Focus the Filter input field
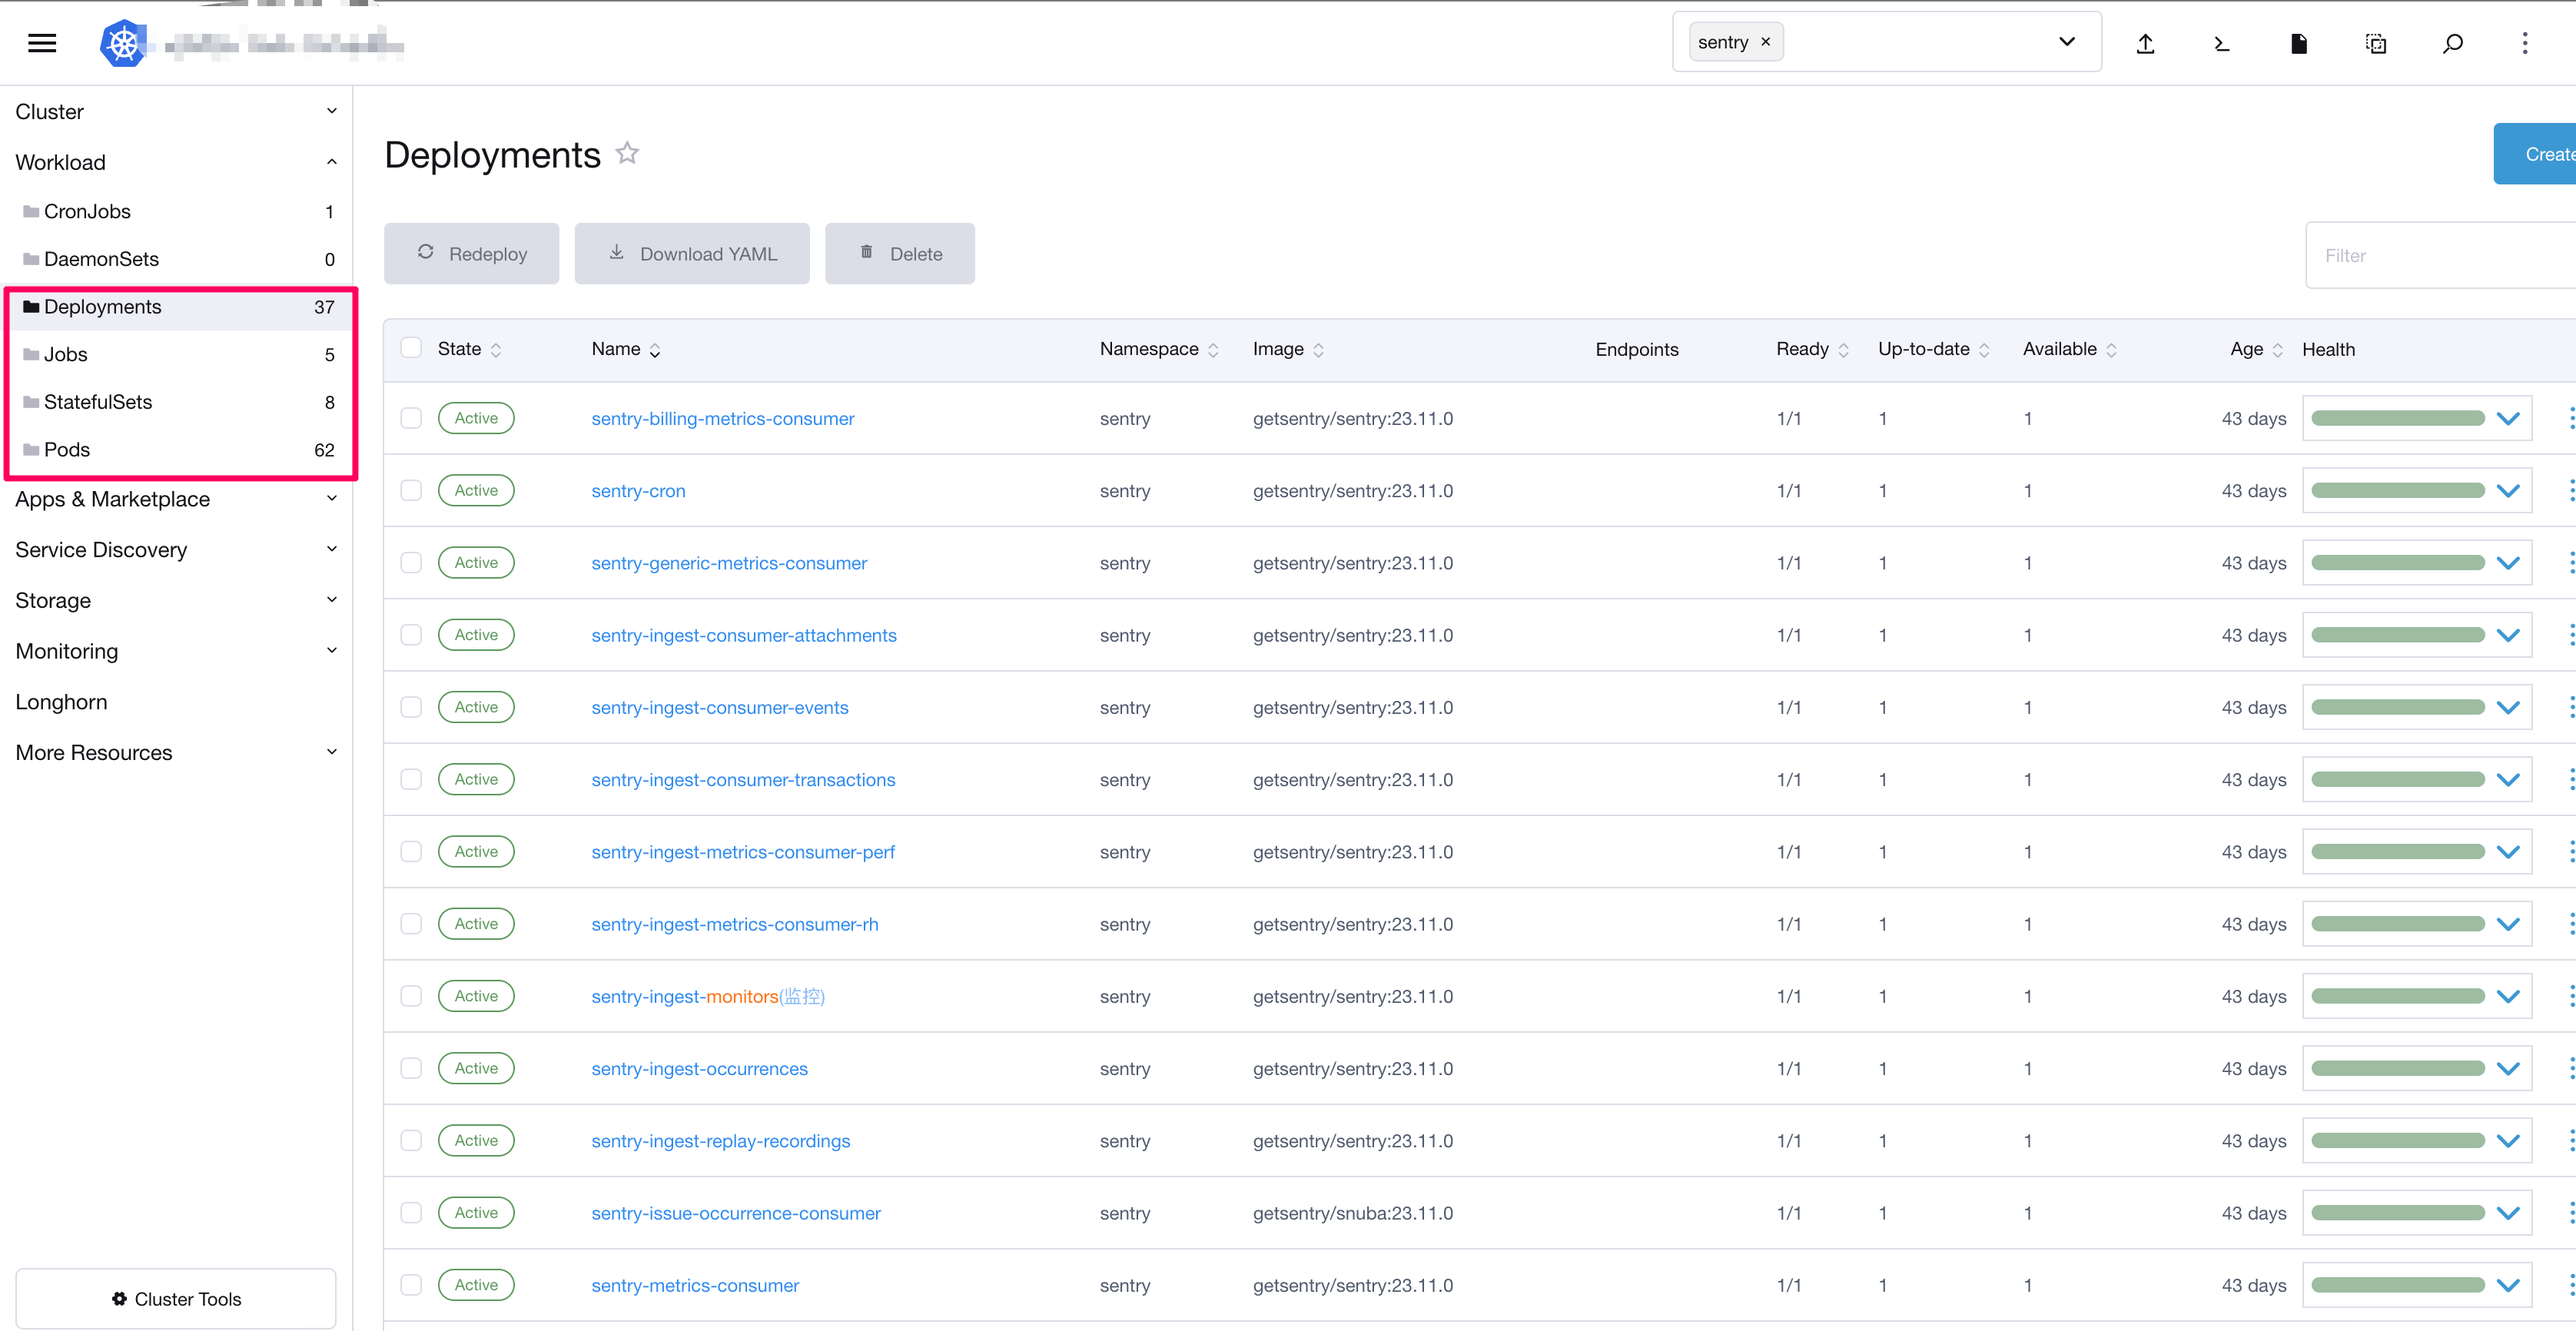 (x=2440, y=256)
